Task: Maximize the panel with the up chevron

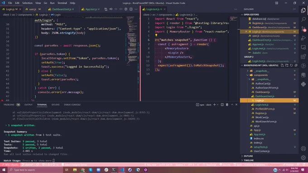Action: tap(232, 105)
